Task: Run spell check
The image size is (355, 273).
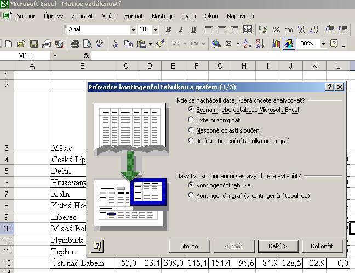Action: pos(100,44)
